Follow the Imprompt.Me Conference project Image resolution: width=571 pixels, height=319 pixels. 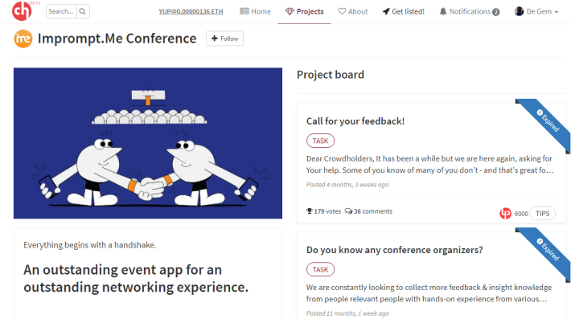point(224,39)
